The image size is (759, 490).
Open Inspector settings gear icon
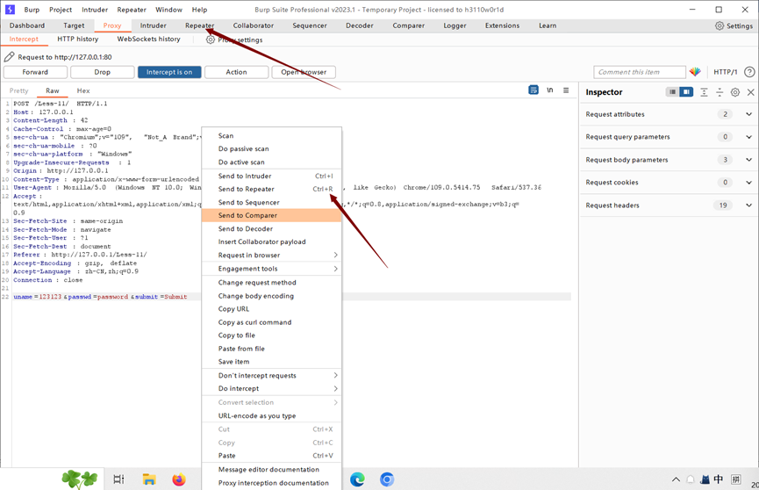point(735,92)
